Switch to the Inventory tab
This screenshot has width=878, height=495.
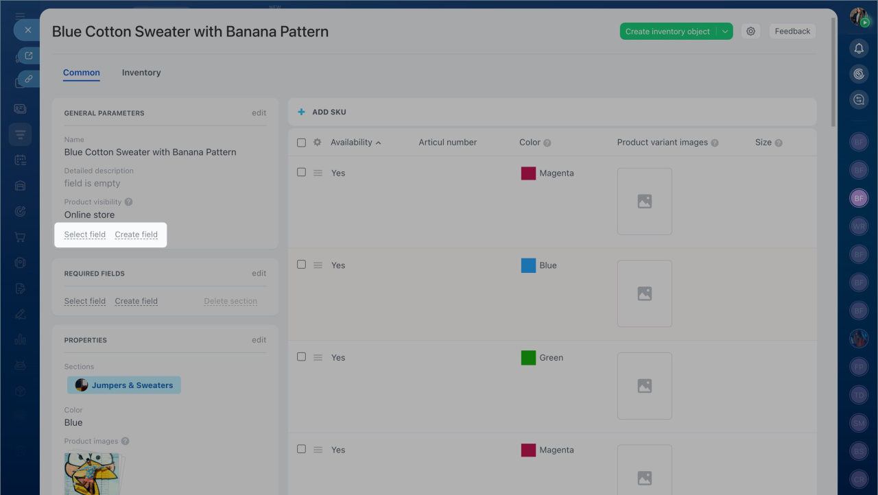coord(141,73)
